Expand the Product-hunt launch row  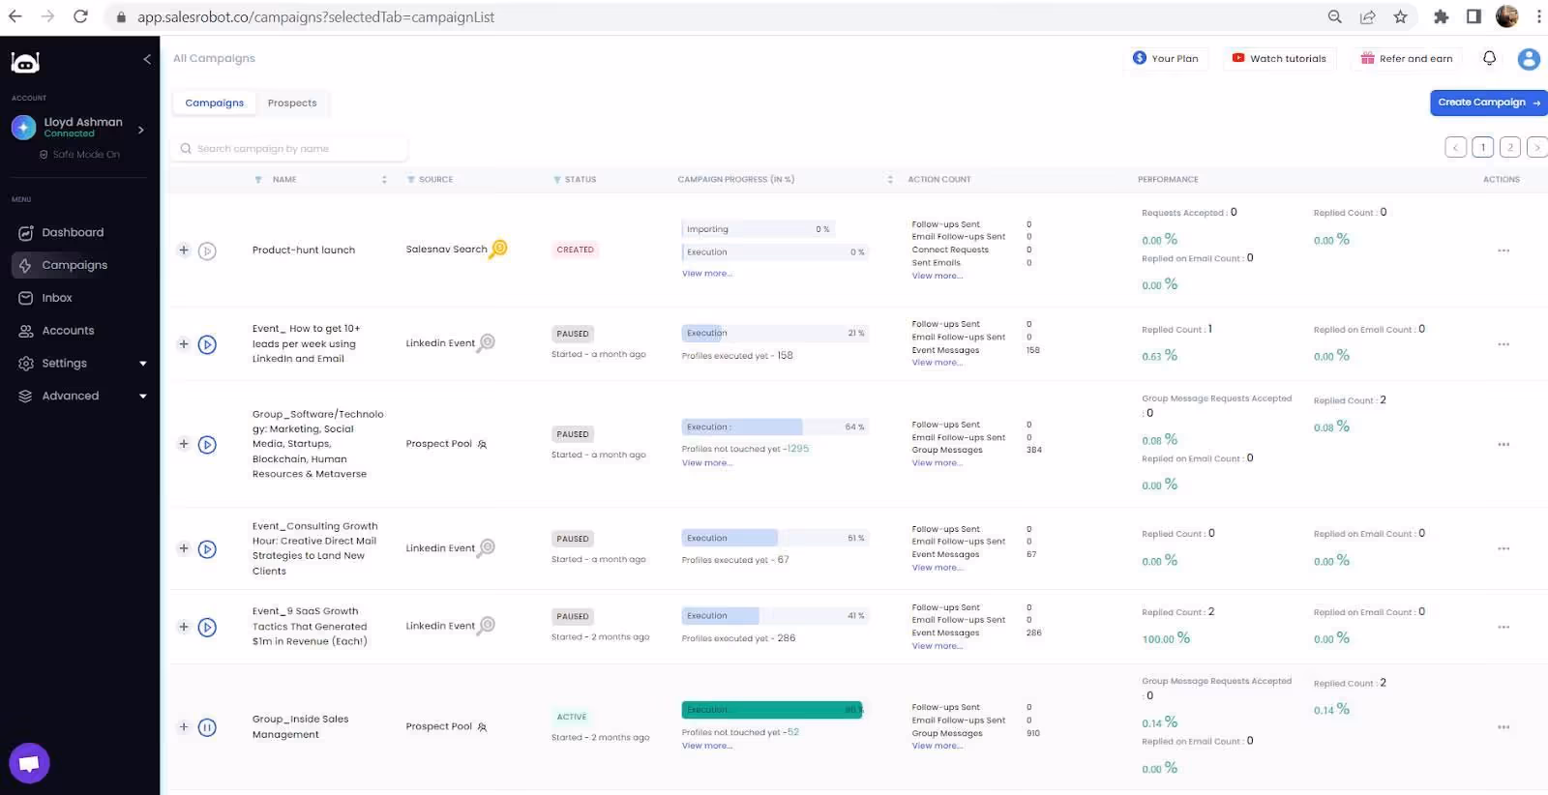pyautogui.click(x=184, y=250)
